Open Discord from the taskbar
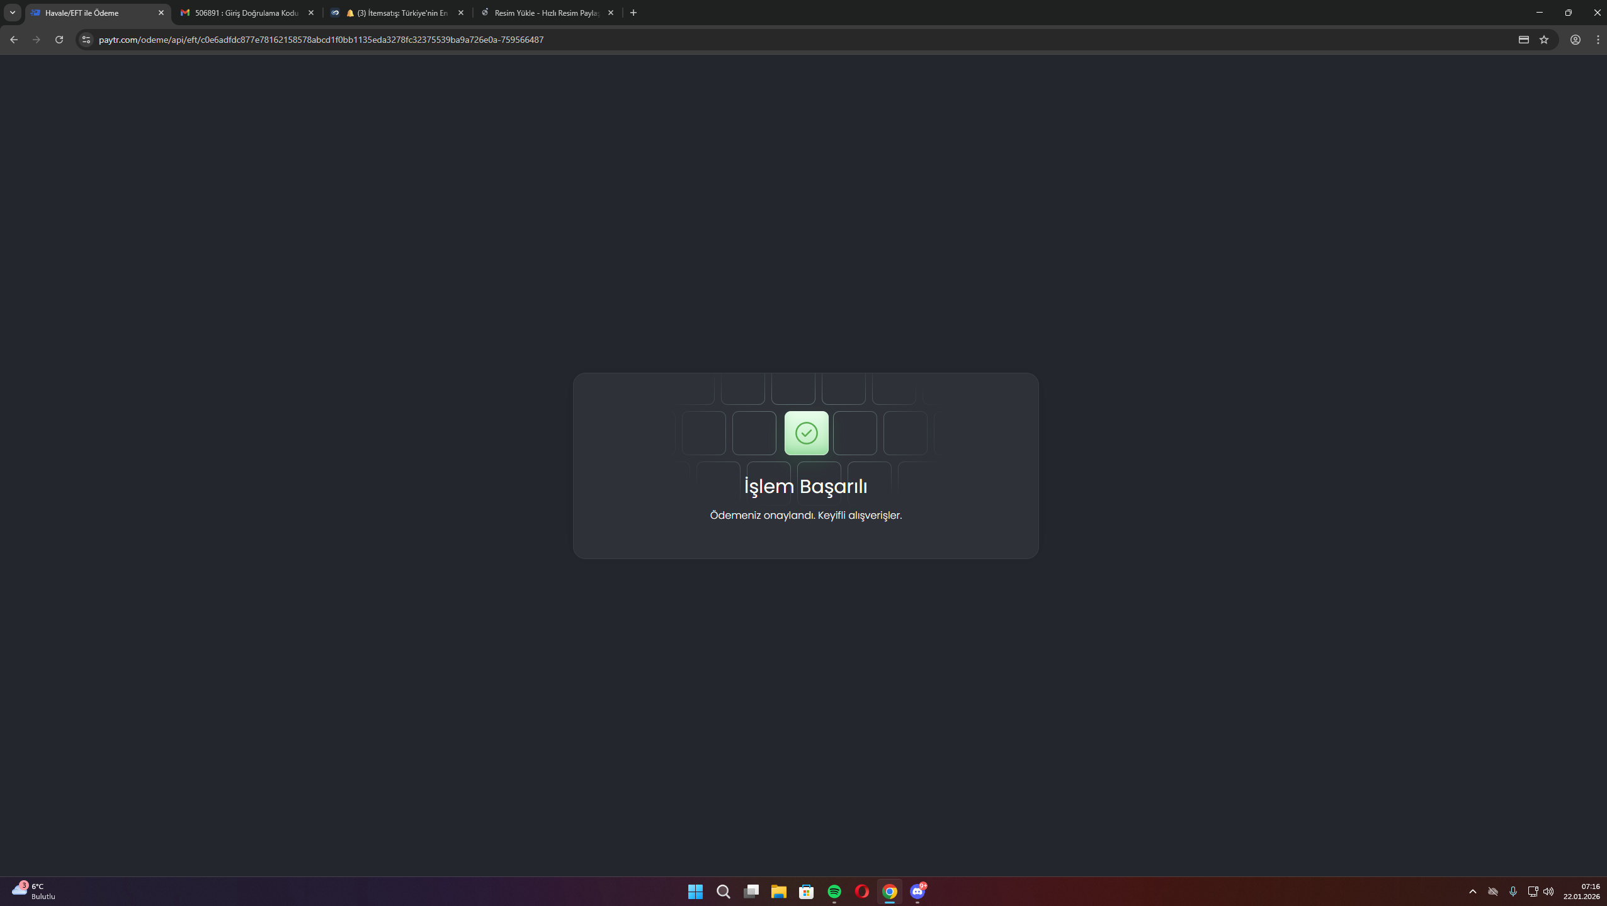 917,892
